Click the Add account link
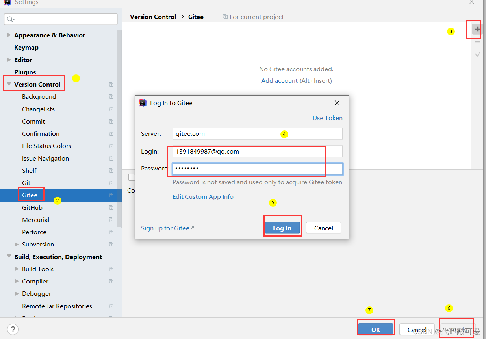 tap(279, 80)
